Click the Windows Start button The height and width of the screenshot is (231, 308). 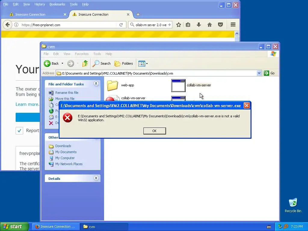click(x=14, y=226)
